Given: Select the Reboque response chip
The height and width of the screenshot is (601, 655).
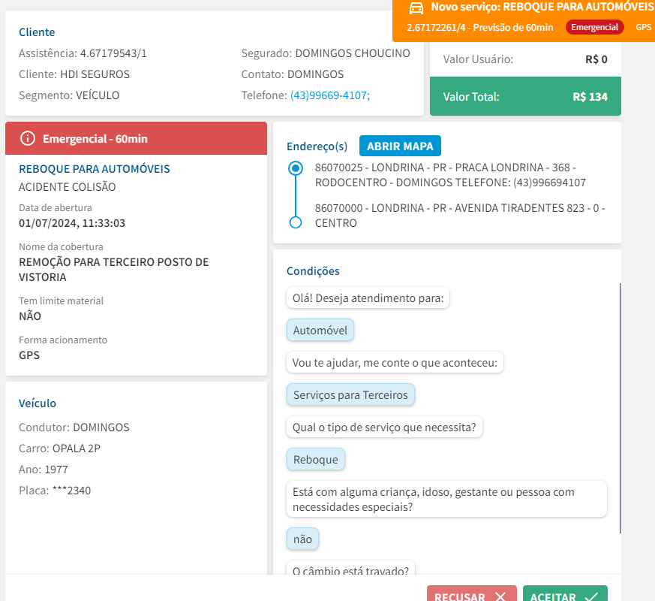Looking at the screenshot, I should pyautogui.click(x=316, y=459).
